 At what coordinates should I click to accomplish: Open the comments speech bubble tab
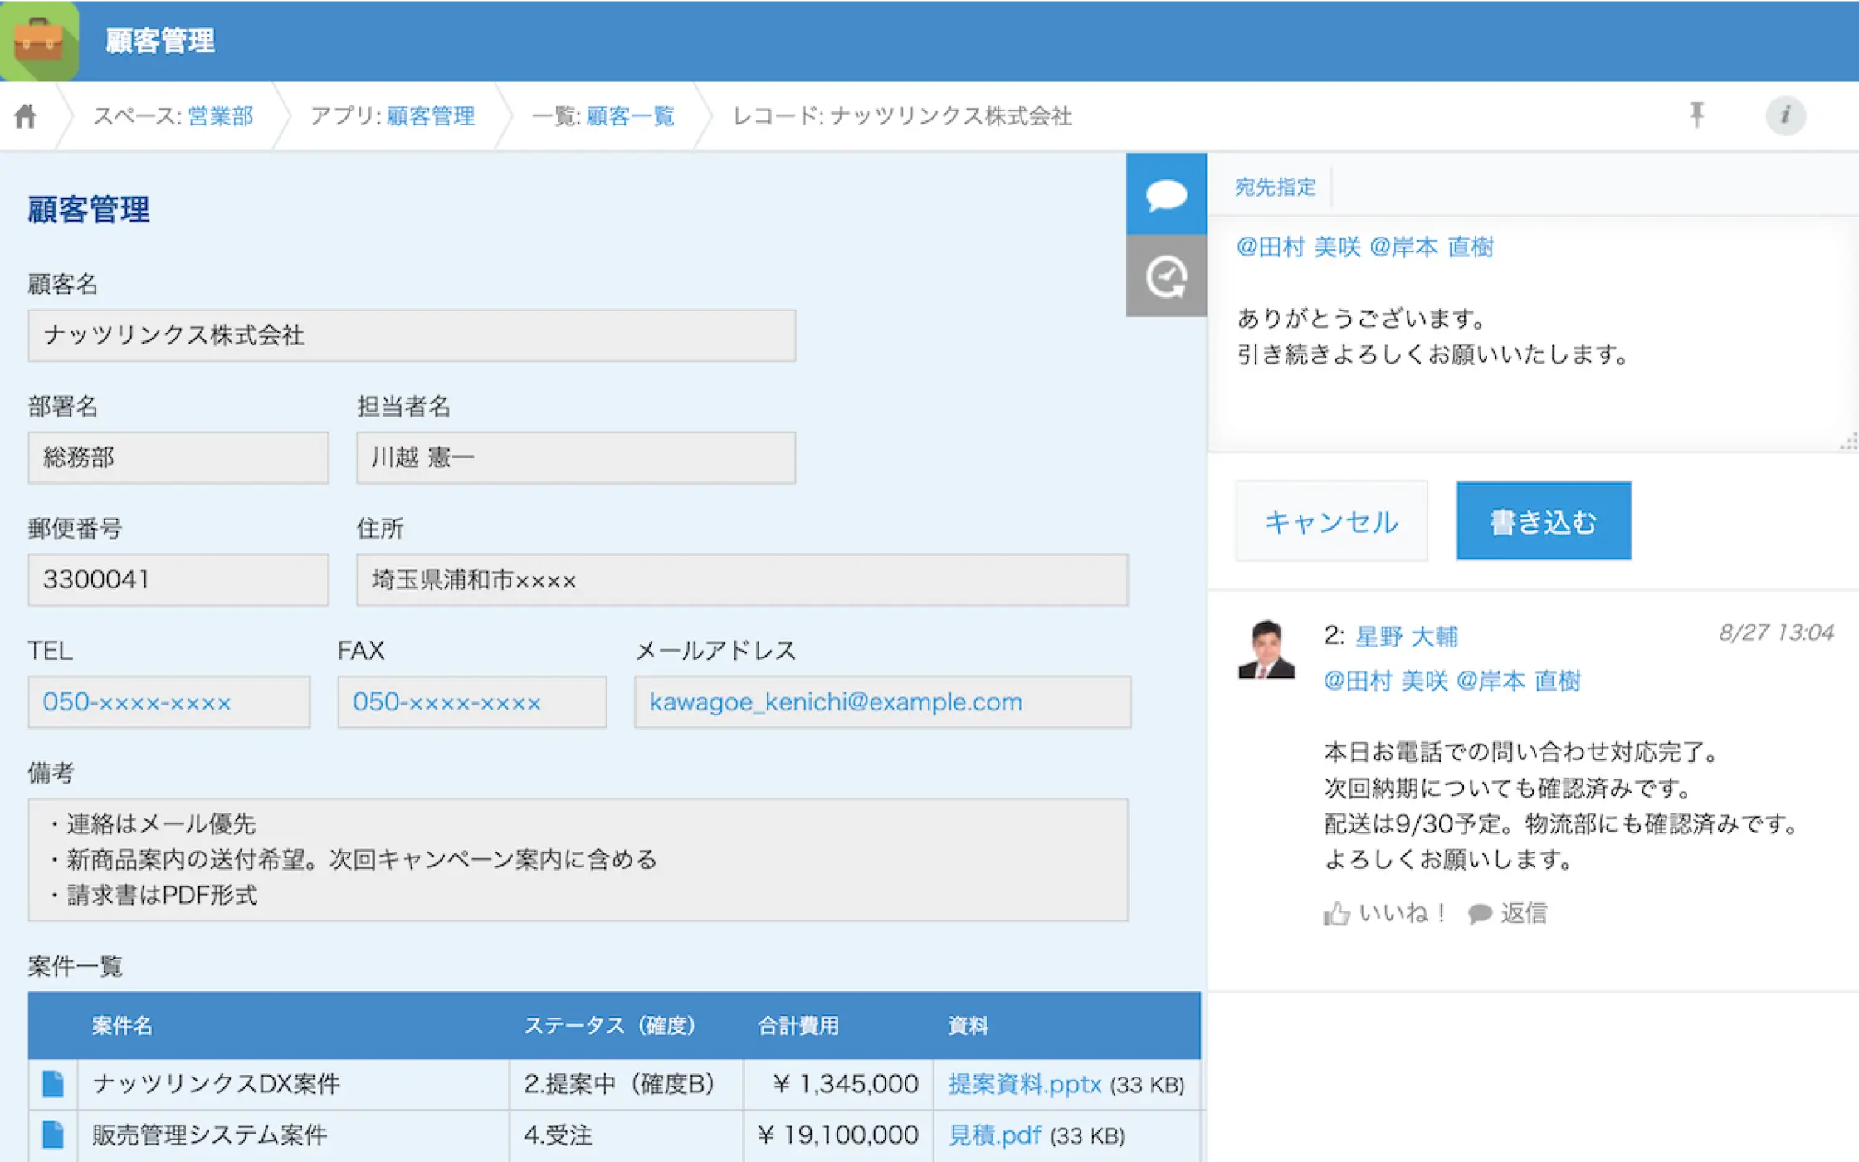click(1166, 195)
